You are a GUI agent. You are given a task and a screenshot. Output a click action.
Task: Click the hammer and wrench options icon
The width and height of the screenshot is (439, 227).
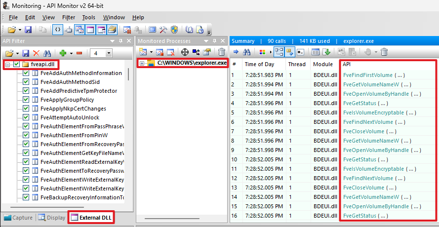(x=163, y=30)
